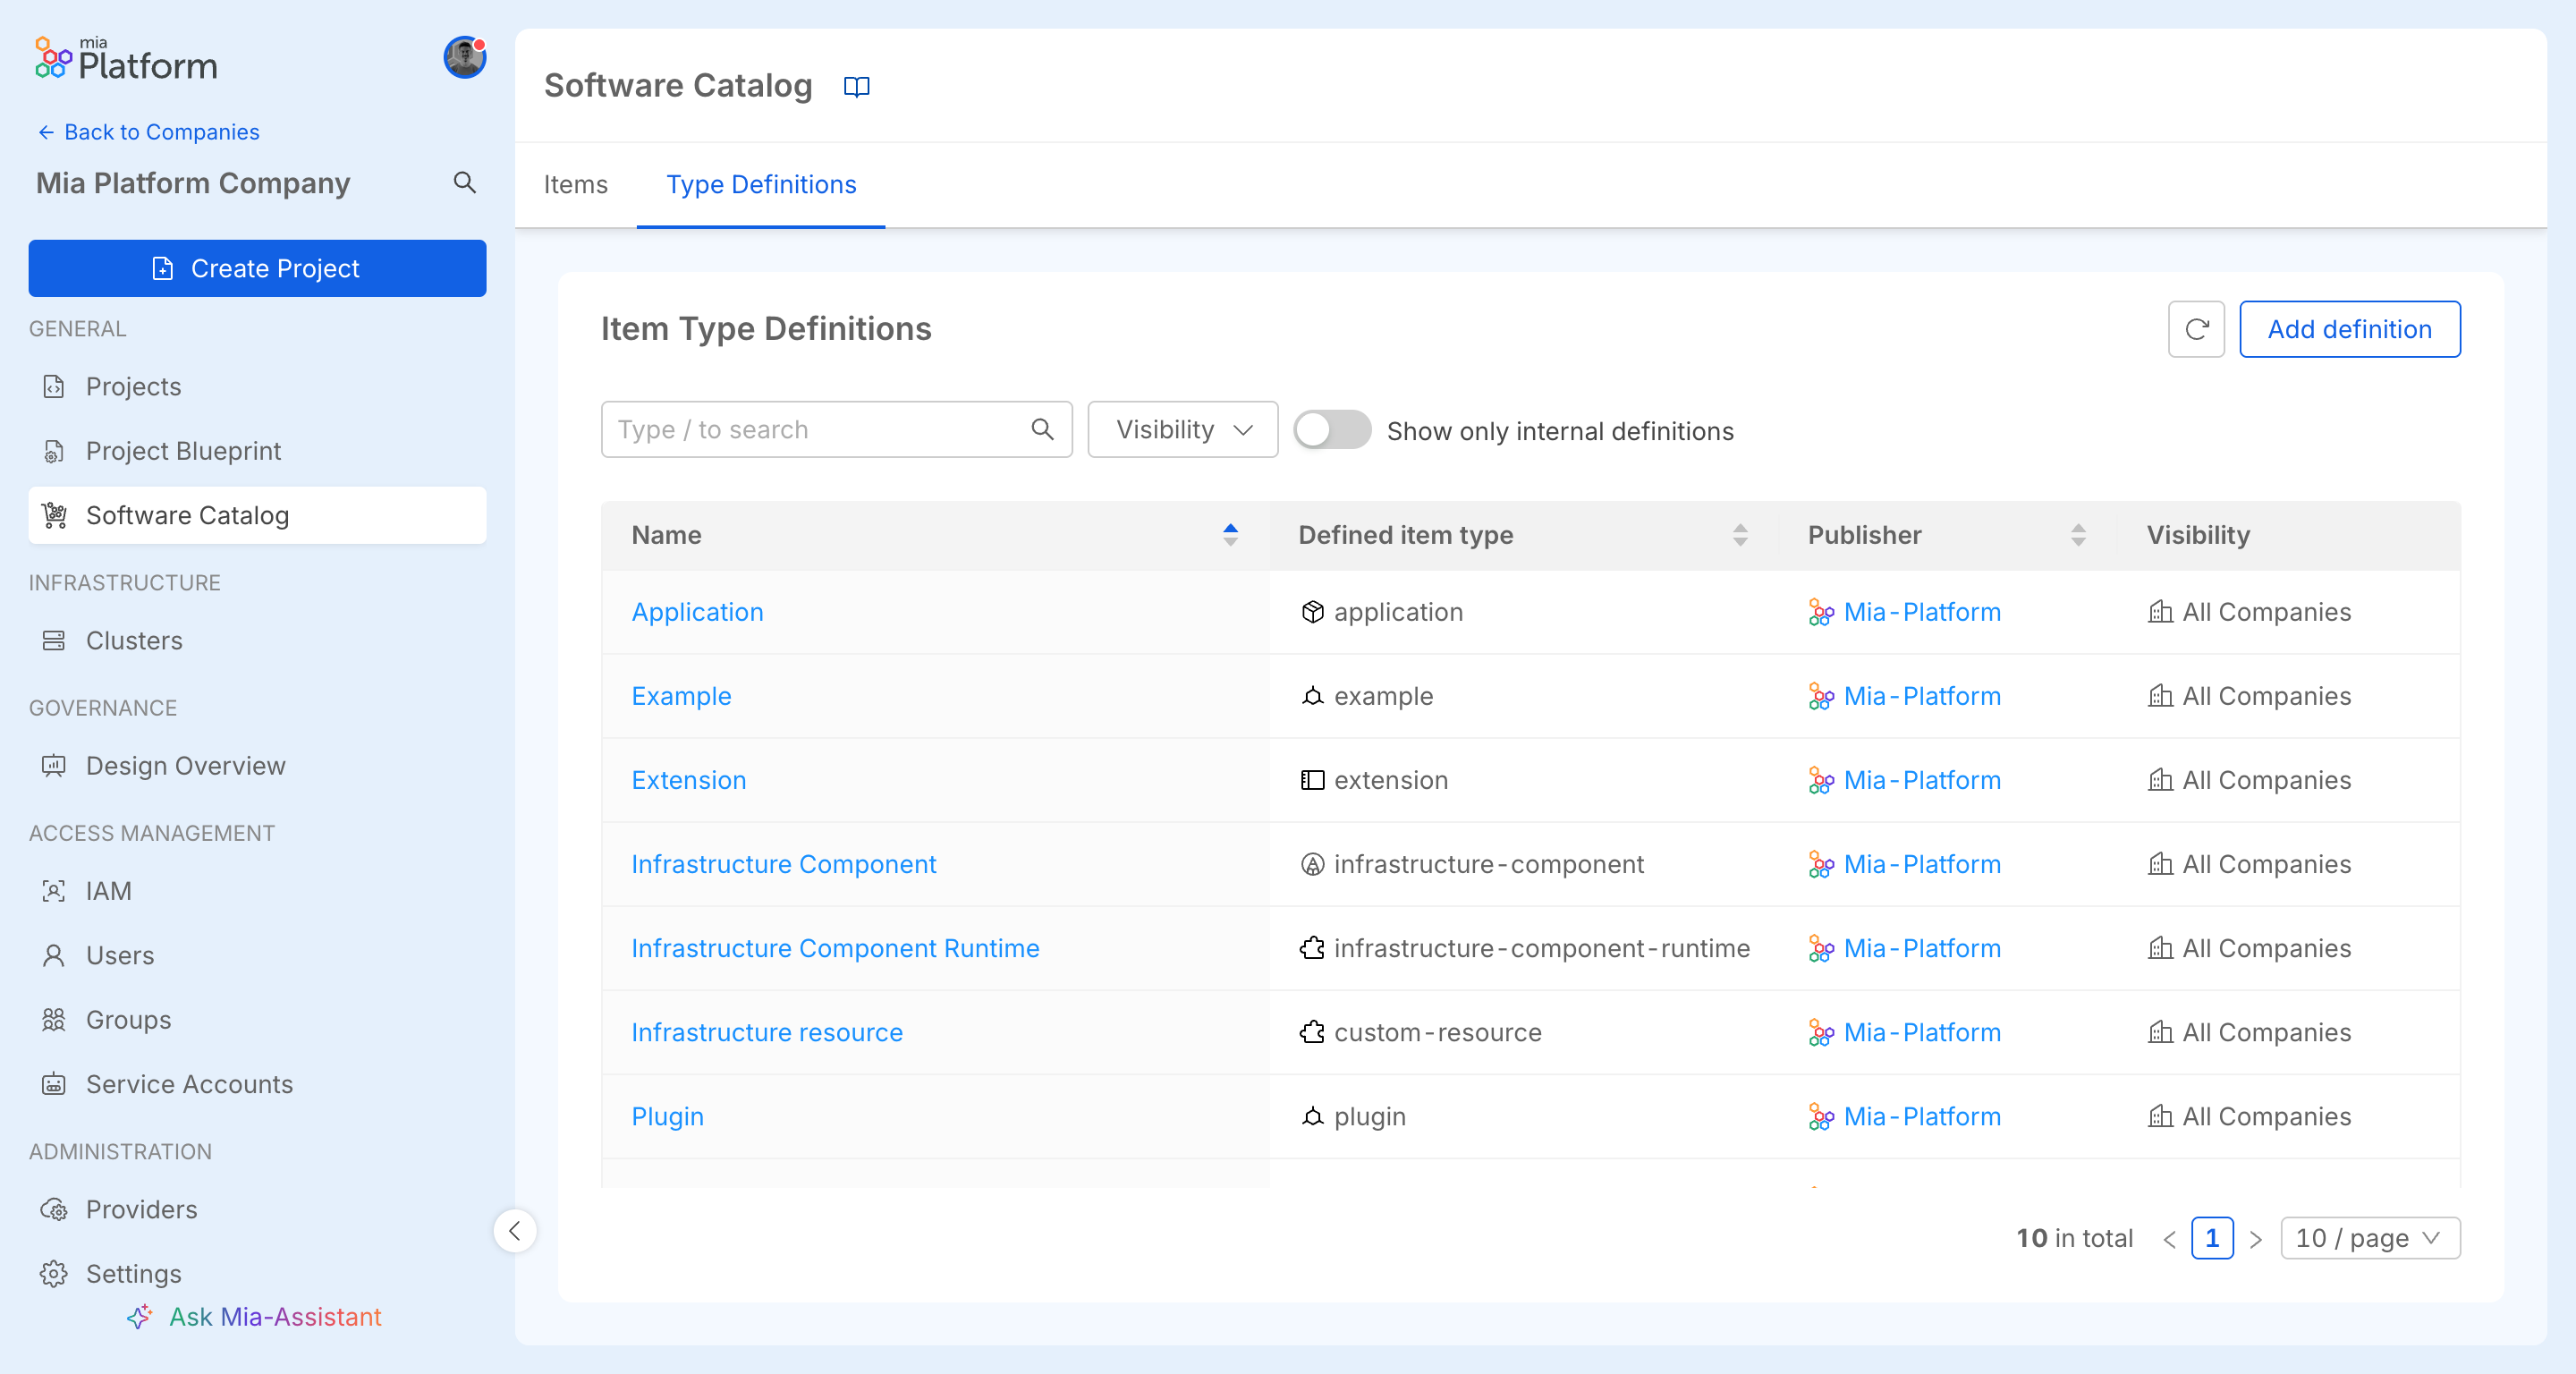2576x1374 pixels.
Task: Open the Visibility filter dropdown
Action: click(1182, 430)
